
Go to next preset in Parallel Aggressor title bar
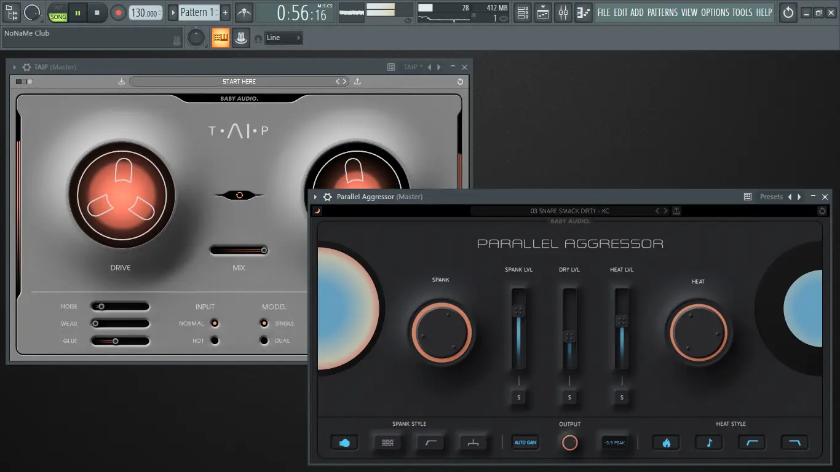(x=799, y=197)
